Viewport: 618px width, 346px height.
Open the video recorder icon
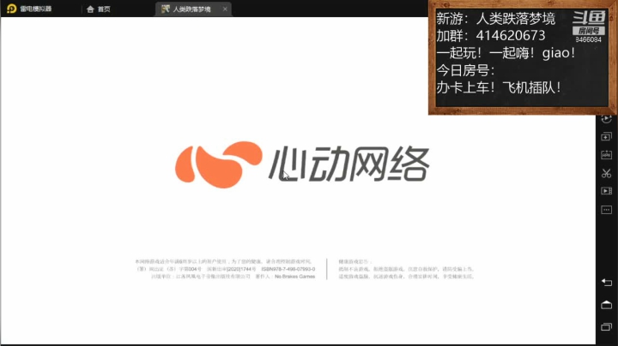(x=606, y=191)
